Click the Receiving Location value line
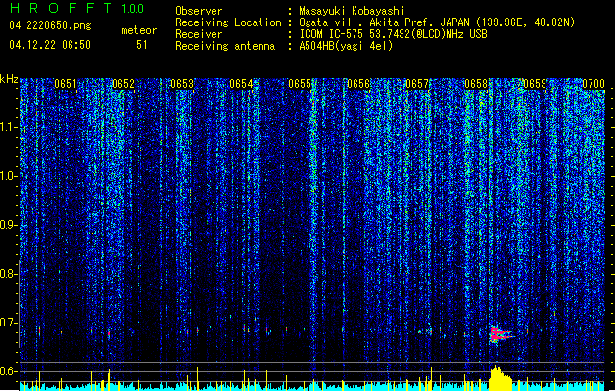Screen dimensions: 616x391 coord(437,22)
